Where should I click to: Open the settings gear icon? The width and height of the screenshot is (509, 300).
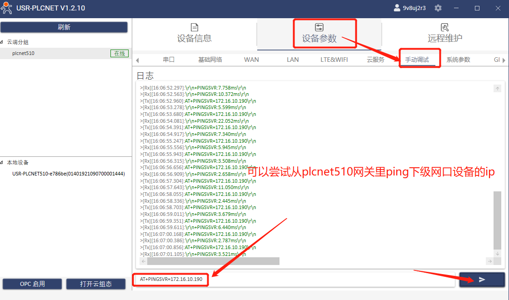pyautogui.click(x=438, y=8)
